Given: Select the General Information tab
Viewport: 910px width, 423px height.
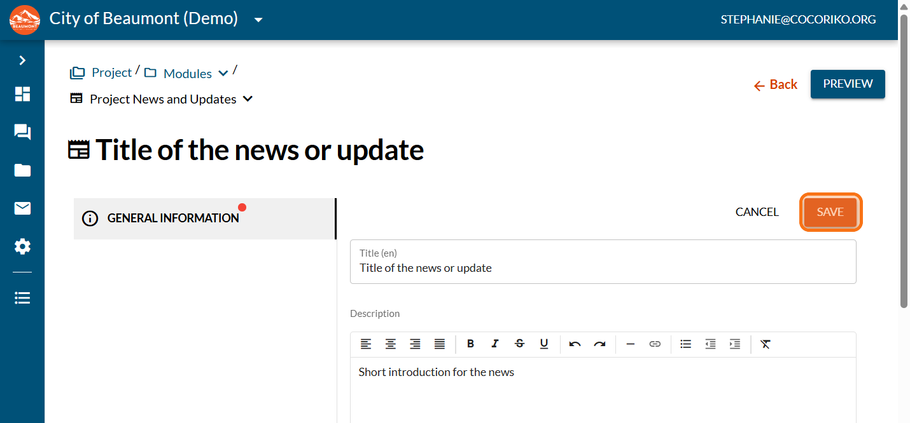Looking at the screenshot, I should pos(205,218).
